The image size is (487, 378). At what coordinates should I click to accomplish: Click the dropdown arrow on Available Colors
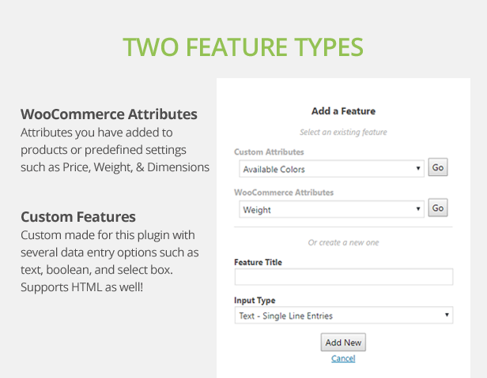[x=418, y=168]
